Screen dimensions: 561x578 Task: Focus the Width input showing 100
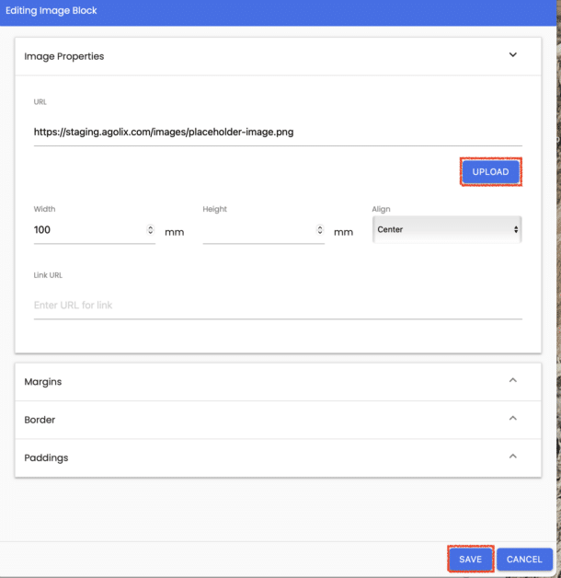pos(90,230)
